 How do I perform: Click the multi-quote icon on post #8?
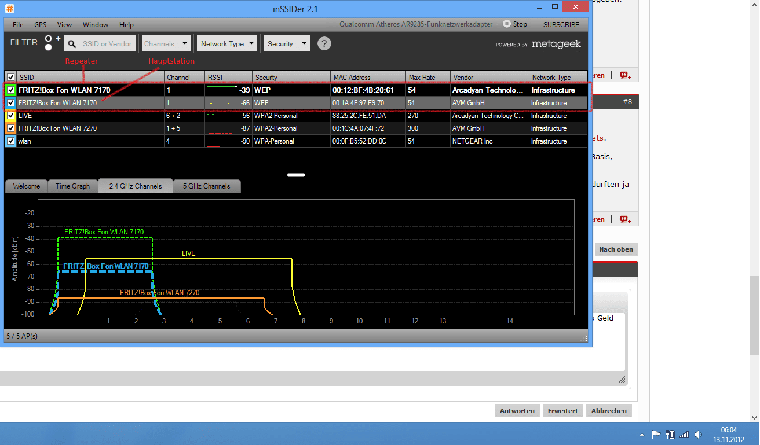tap(626, 219)
